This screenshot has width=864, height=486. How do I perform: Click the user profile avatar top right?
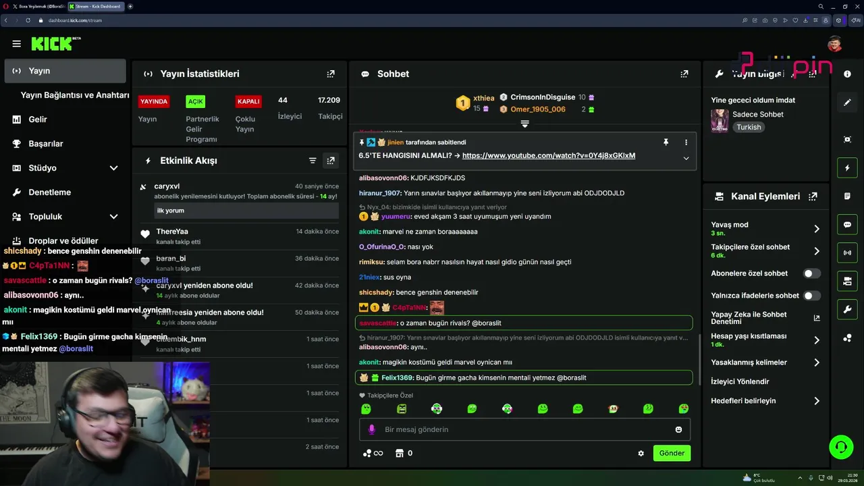point(834,45)
